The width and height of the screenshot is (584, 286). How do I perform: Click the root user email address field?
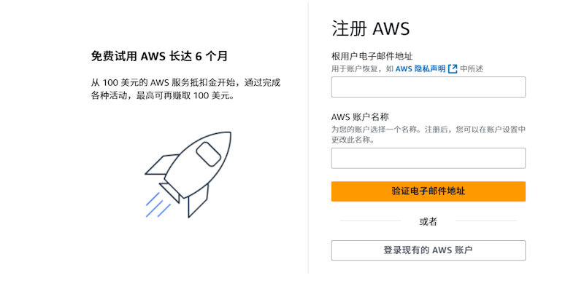pos(429,87)
